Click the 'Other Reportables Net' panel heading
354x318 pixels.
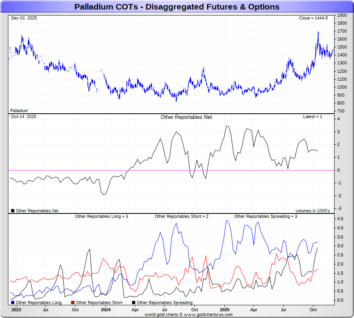pyautogui.click(x=186, y=117)
